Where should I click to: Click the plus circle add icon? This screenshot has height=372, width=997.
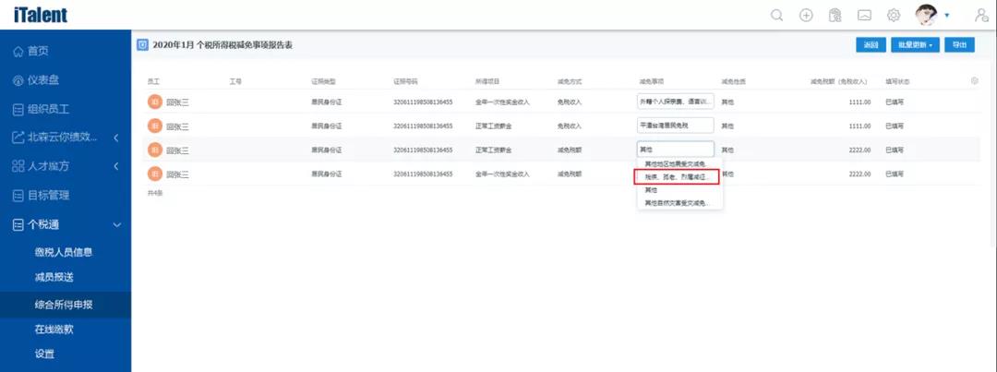806,15
